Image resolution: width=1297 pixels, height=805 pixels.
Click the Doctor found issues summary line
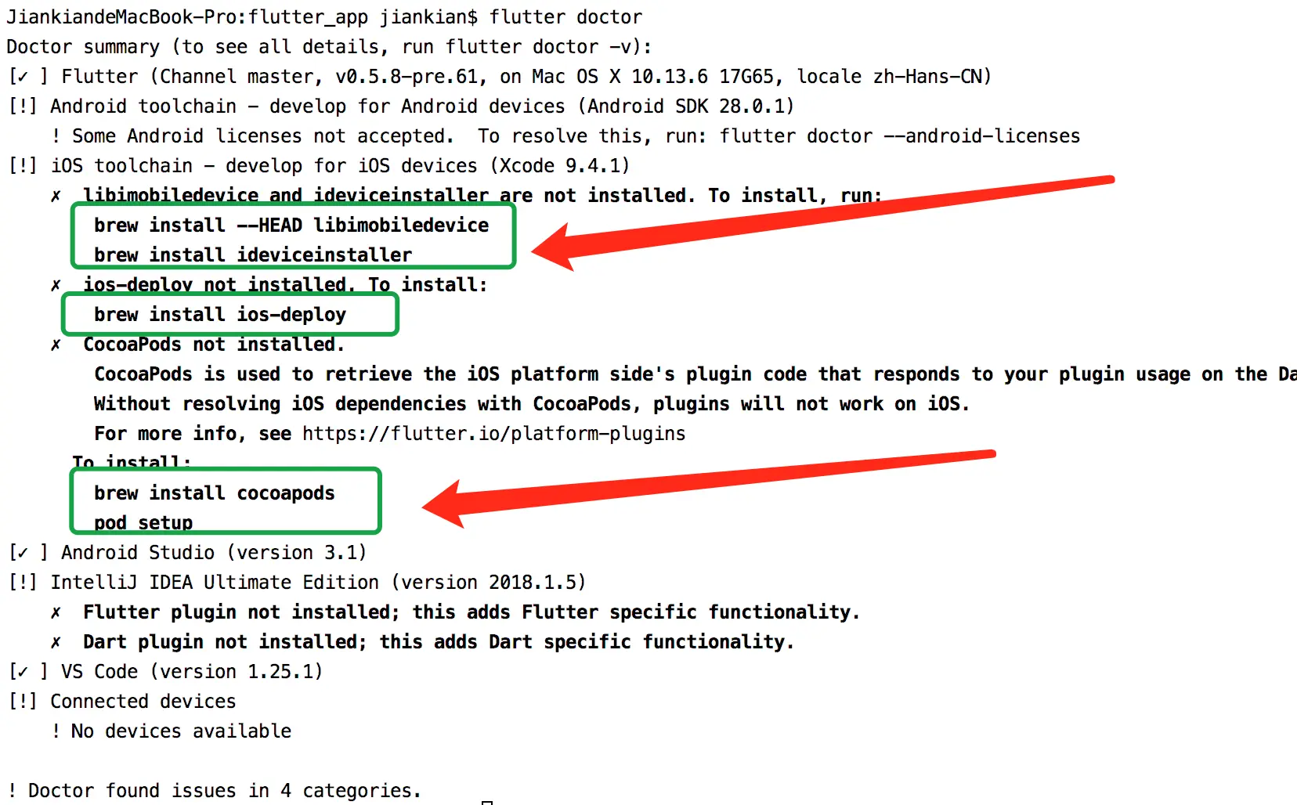click(215, 791)
